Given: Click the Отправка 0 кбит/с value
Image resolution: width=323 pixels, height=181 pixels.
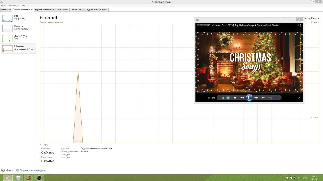Looking at the screenshot, I should pos(48,152).
